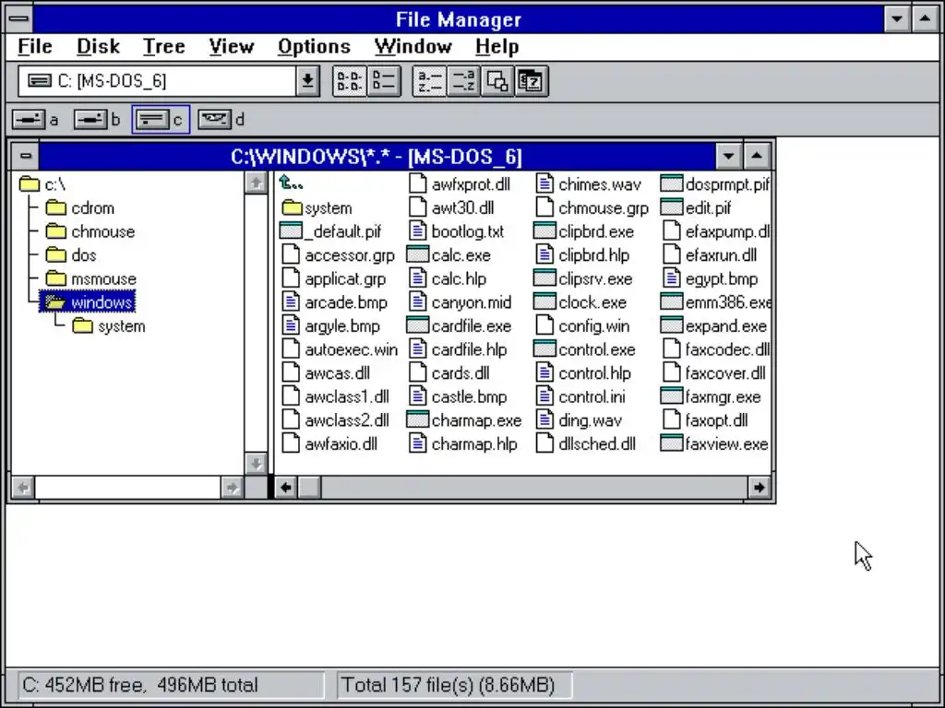Click status bar disk free space text
The image size is (945, 708).
coord(140,685)
